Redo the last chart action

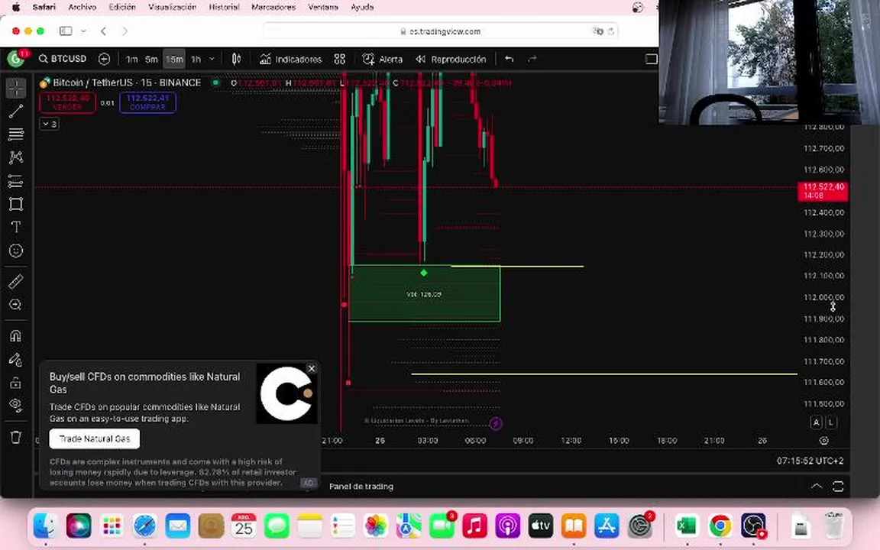tap(532, 59)
